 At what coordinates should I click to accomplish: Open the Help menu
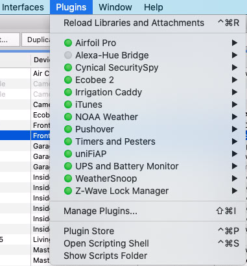[154, 7]
